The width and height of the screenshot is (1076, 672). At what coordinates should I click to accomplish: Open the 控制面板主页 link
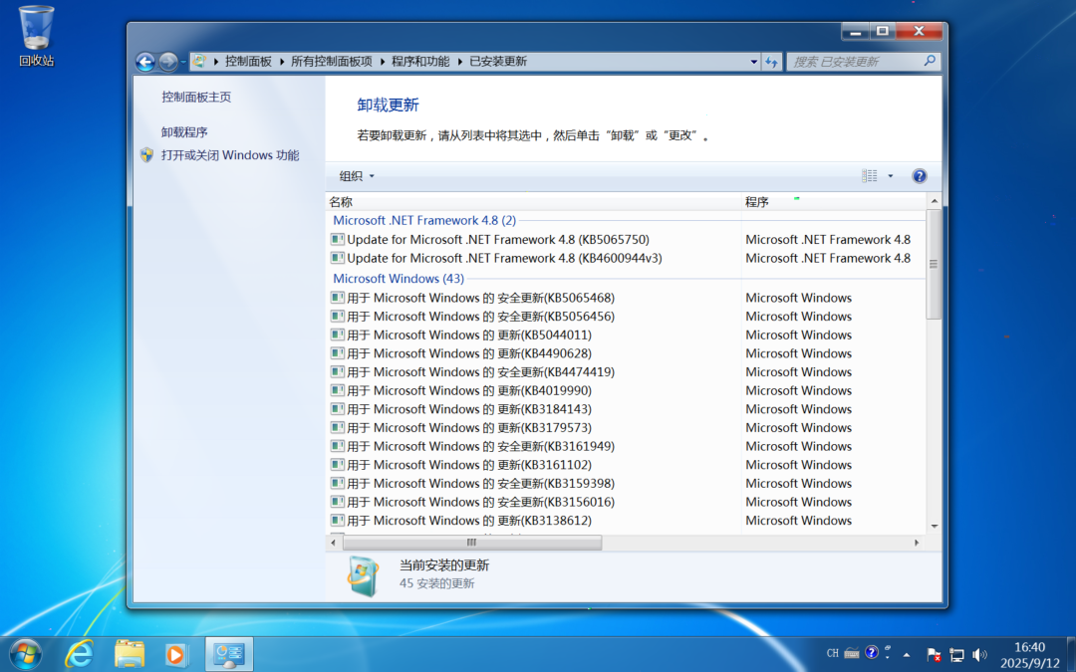point(196,98)
